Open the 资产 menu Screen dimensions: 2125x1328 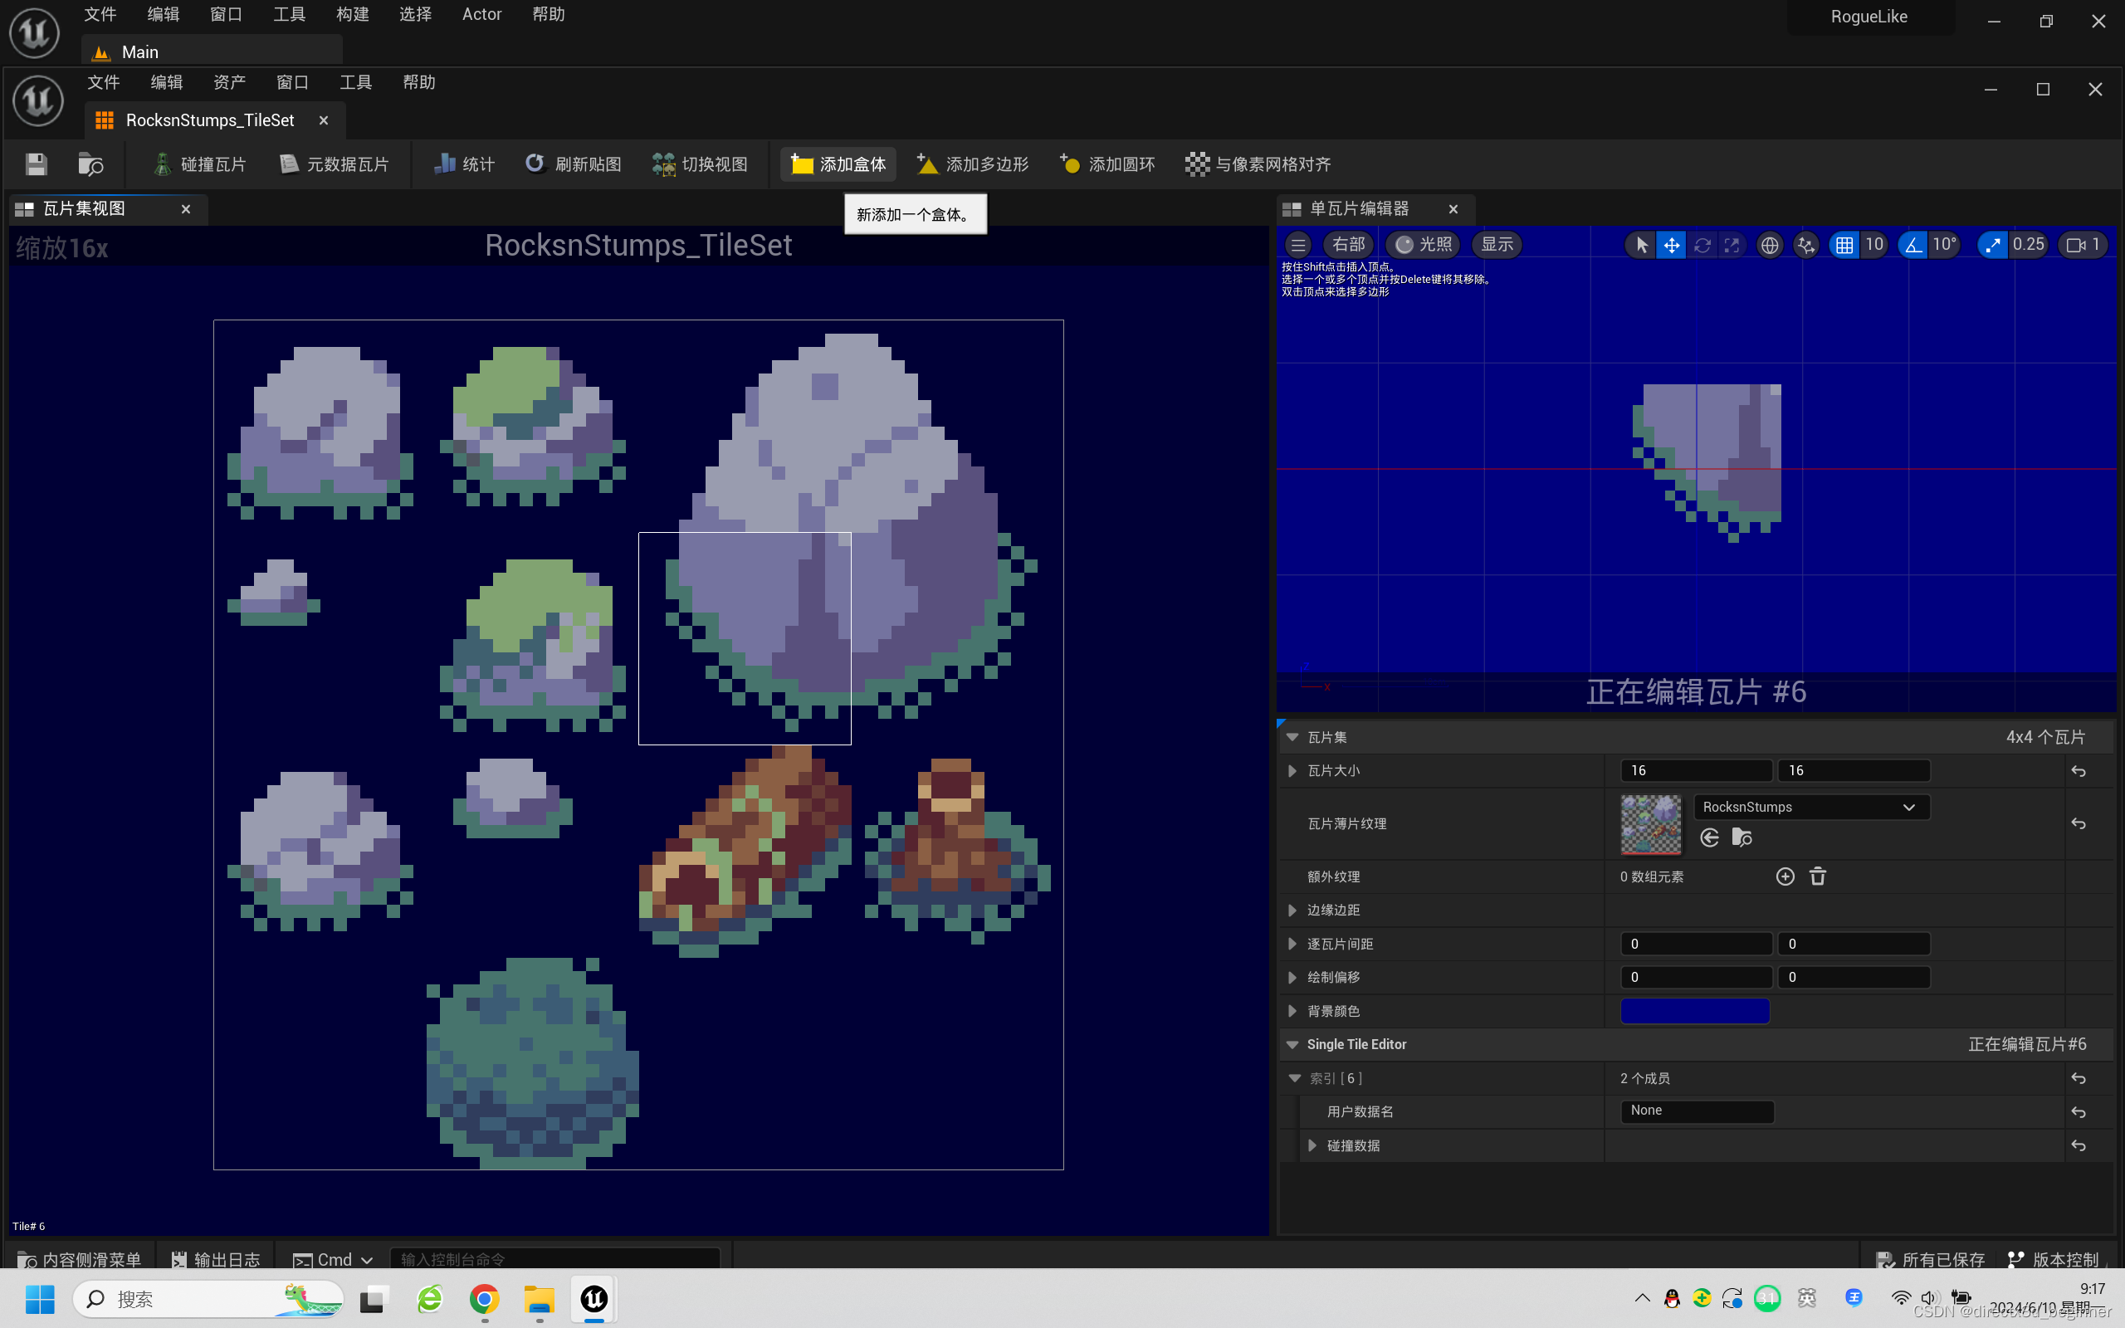(x=229, y=82)
